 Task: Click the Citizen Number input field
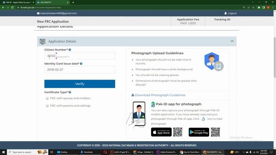80,56
